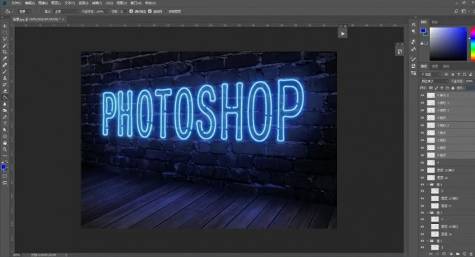The image size is (475, 257).
Task: Open the layer blend mode dropdown
Action: click(x=434, y=81)
